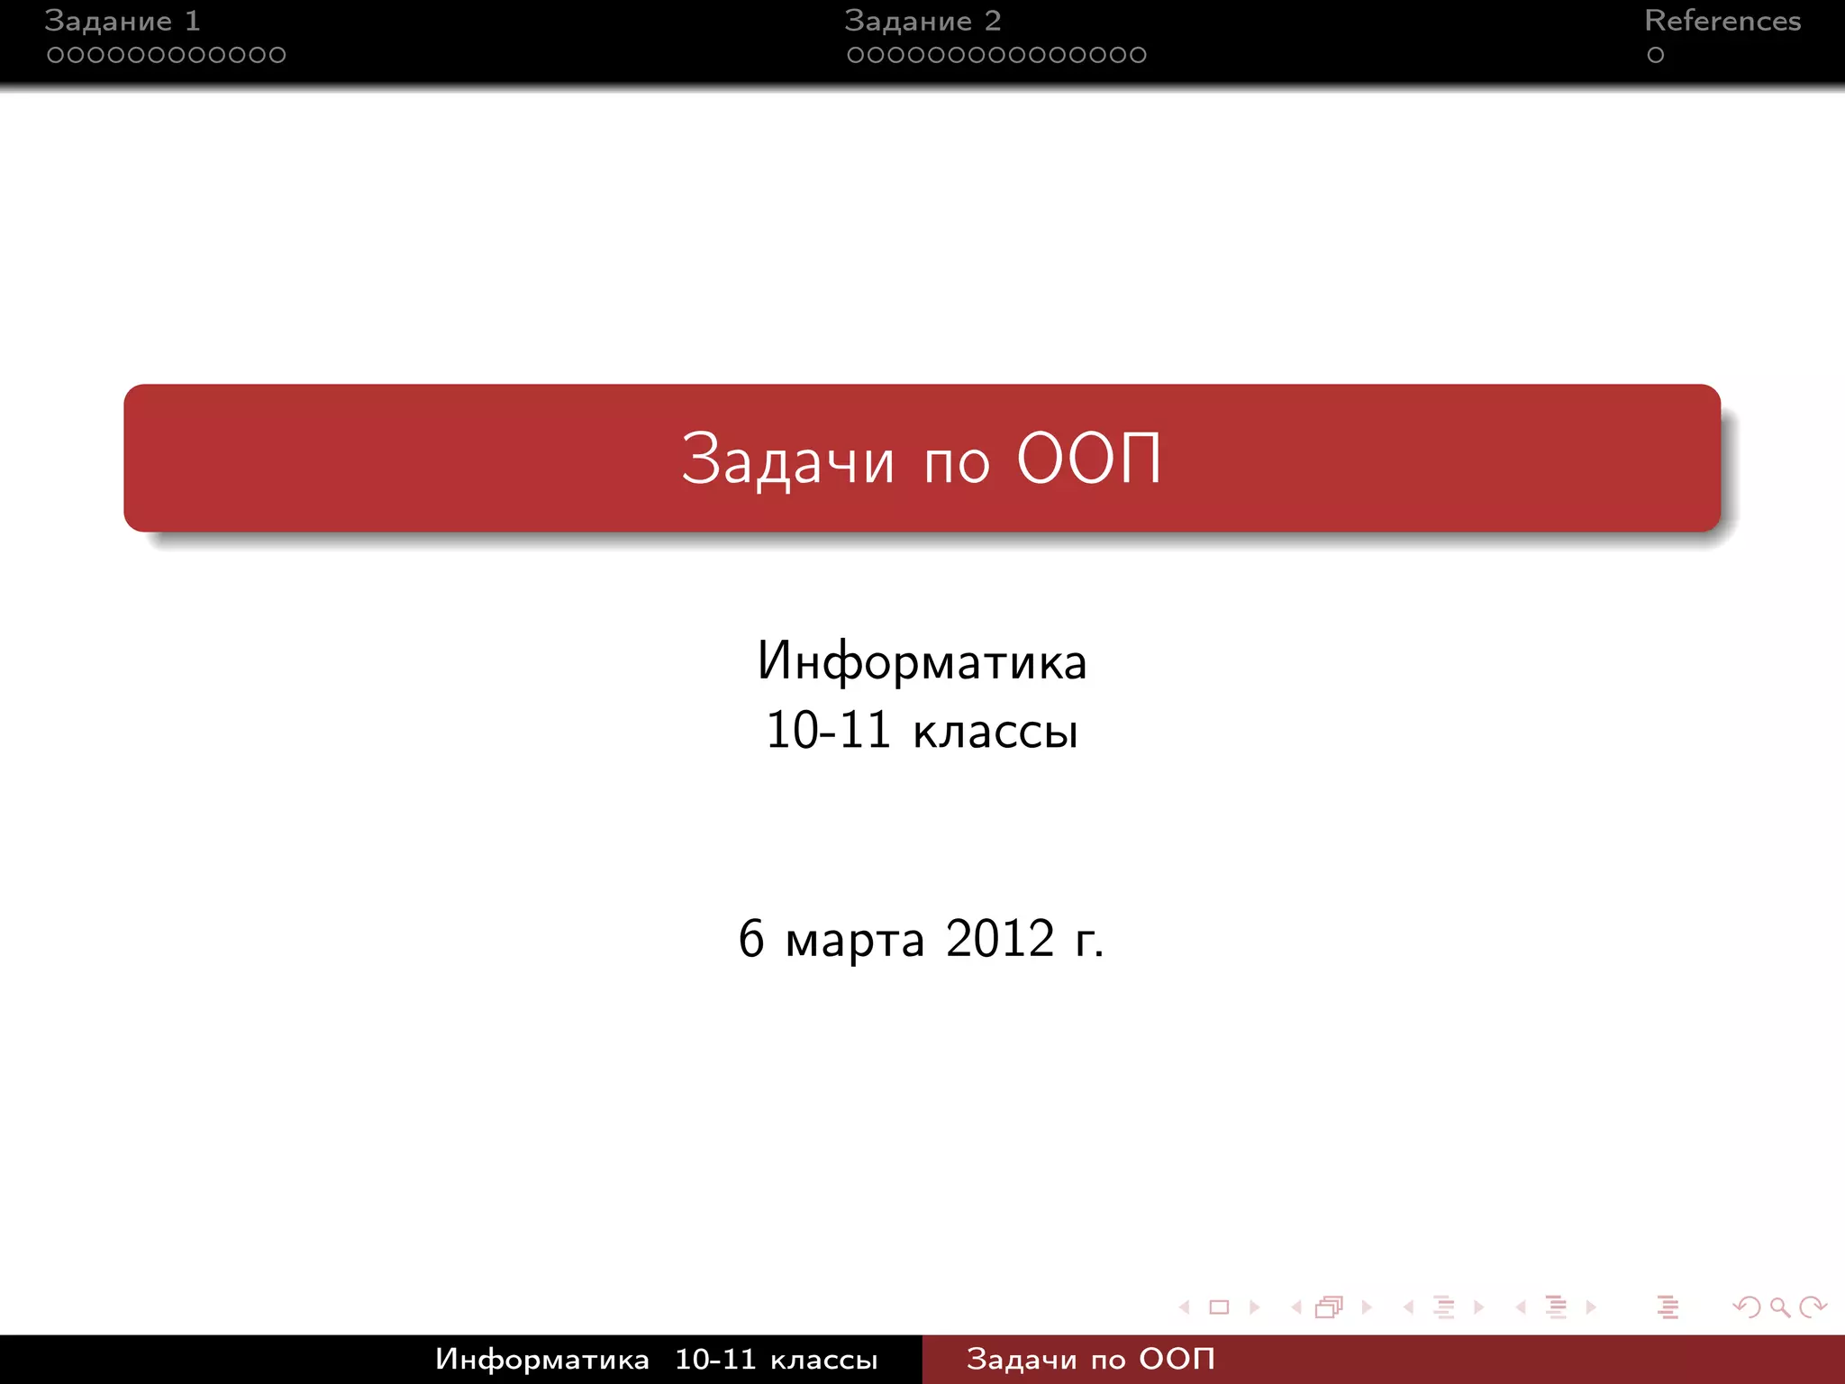This screenshot has height=1384, width=1845.
Task: Click the presentation outline icon
Action: click(1668, 1307)
